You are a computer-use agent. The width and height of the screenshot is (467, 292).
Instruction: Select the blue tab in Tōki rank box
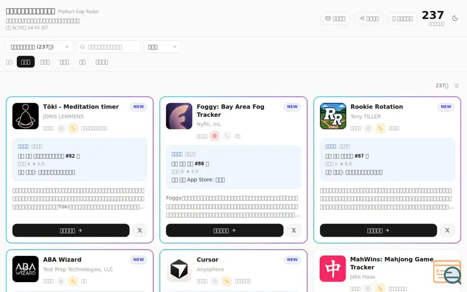pos(23,147)
